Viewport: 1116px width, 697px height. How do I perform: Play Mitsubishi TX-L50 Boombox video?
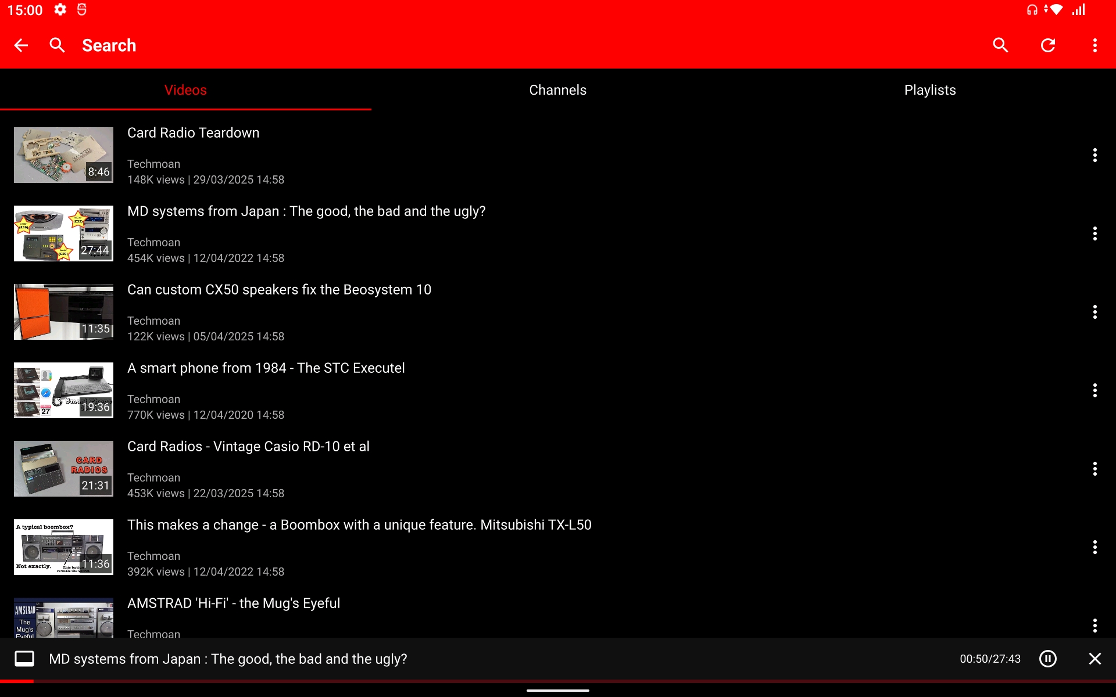(x=558, y=547)
